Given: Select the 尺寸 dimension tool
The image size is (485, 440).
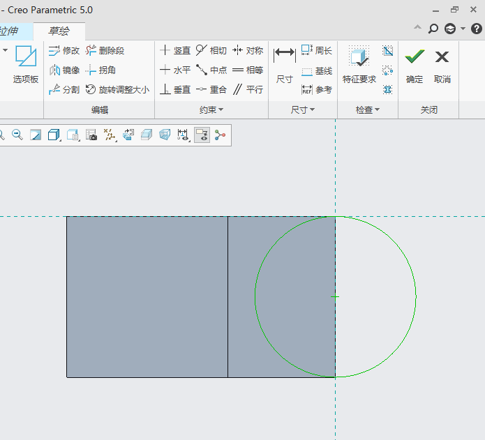Looking at the screenshot, I should coord(284,64).
